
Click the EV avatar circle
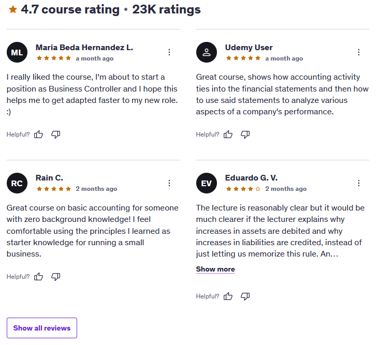(207, 183)
